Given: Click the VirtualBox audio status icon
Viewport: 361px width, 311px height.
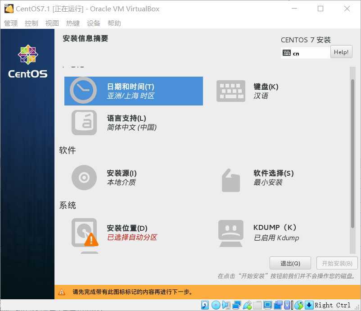Looking at the screenshot, I should point(226,305).
